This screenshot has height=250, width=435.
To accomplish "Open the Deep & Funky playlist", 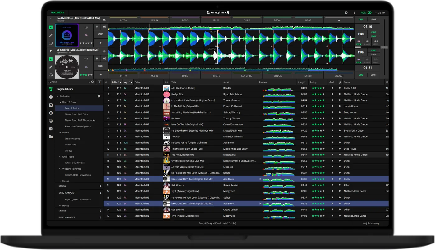I will [x=79, y=108].
